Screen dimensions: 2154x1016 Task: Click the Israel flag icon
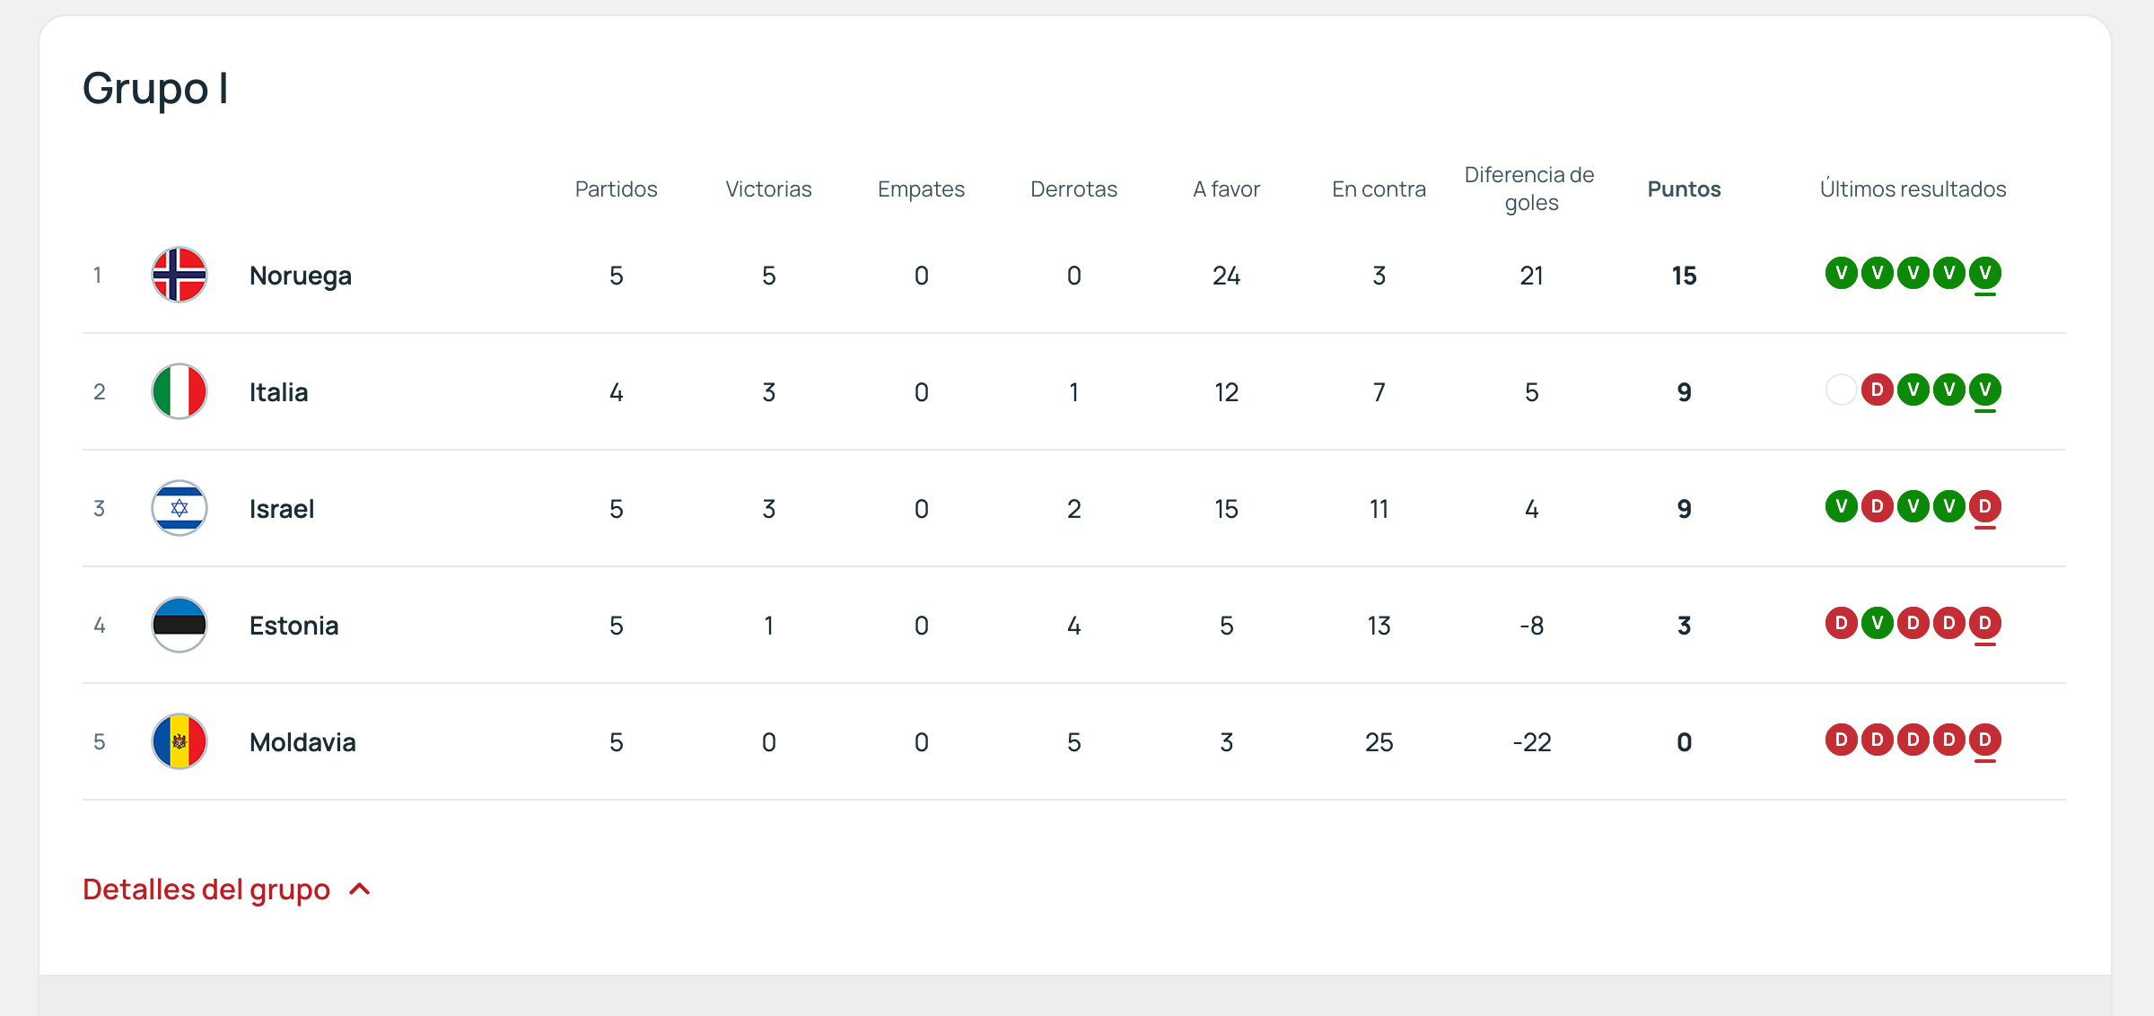pyautogui.click(x=179, y=508)
